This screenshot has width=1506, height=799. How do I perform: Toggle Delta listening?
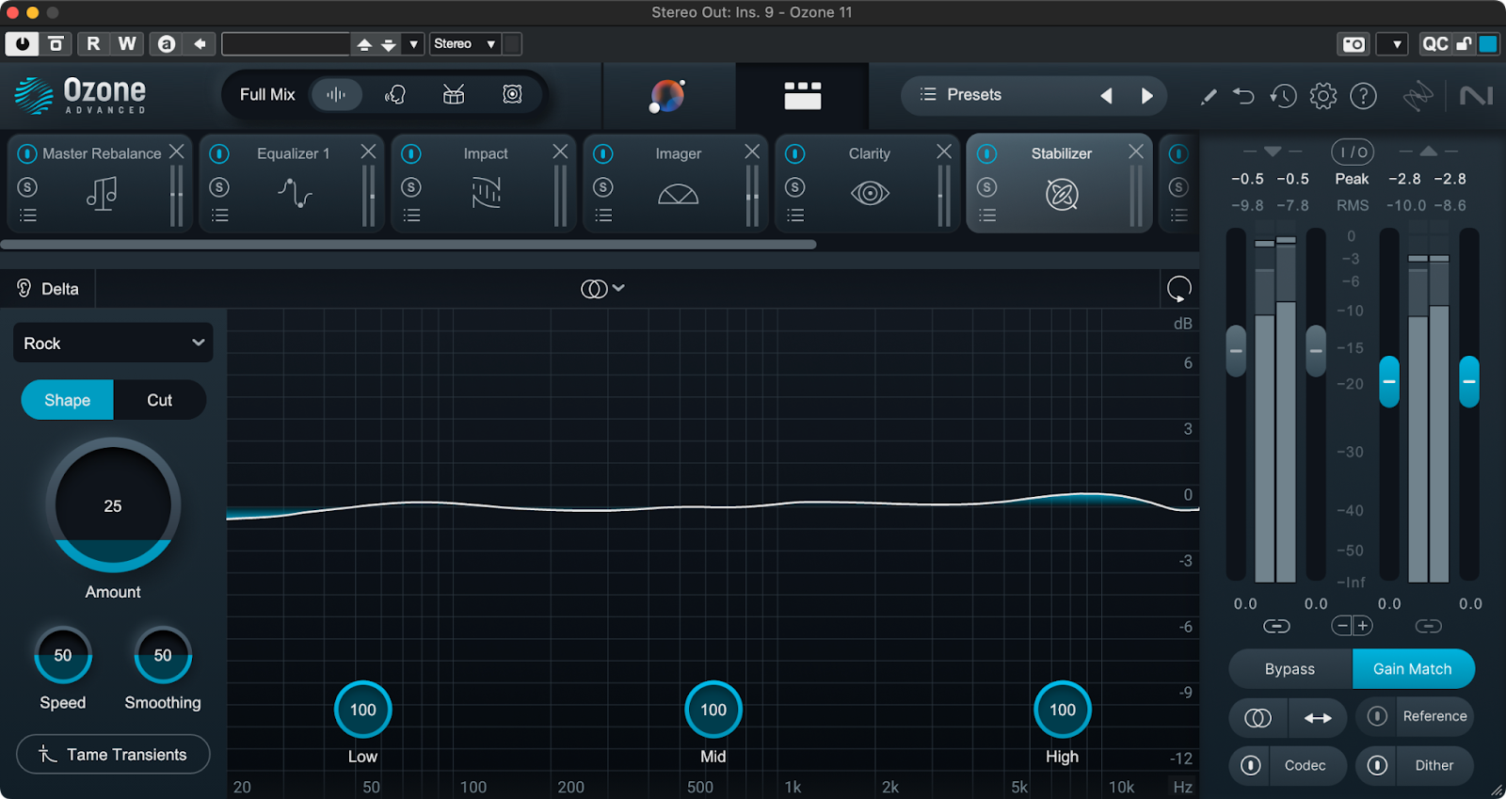click(48, 289)
